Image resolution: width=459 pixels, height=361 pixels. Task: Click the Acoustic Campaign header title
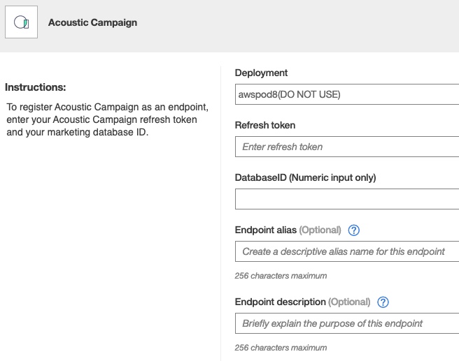(92, 22)
